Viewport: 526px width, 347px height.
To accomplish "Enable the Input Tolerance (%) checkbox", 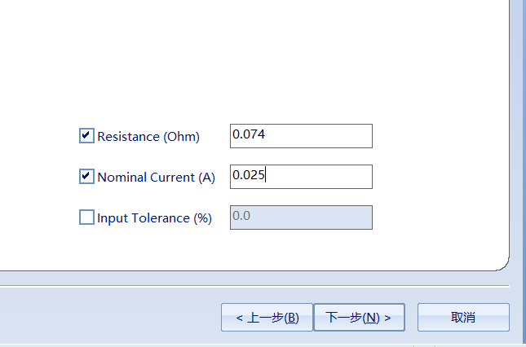I will coord(86,217).
